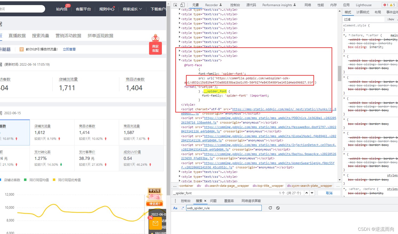Image resolution: width=398 pixels, height=234 pixels.
Task: Open the 千万元 快去抢 promo banner
Action: click(x=155, y=197)
